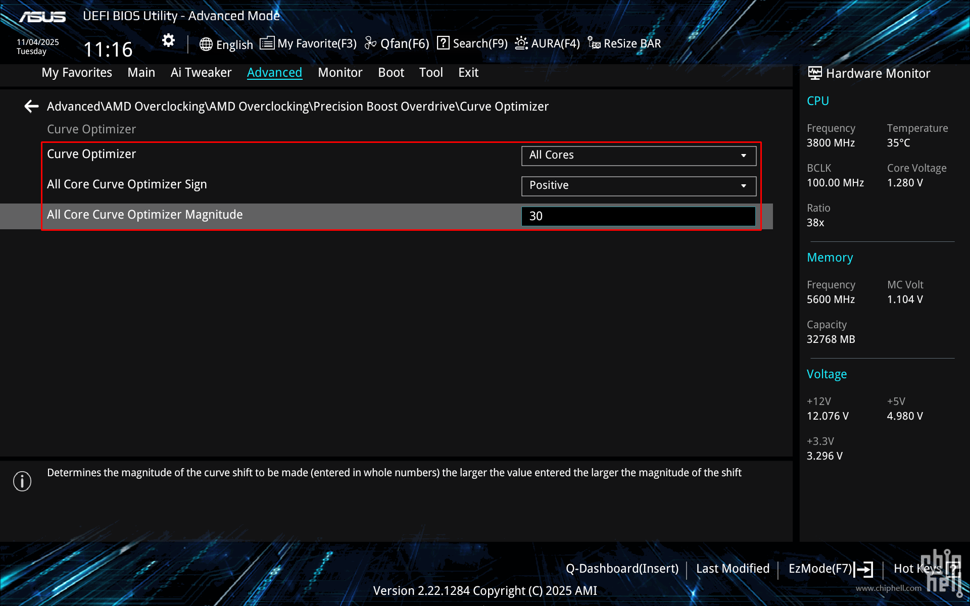Click the Positive dropdown arrow
This screenshot has height=606, width=970.
pyautogui.click(x=743, y=186)
